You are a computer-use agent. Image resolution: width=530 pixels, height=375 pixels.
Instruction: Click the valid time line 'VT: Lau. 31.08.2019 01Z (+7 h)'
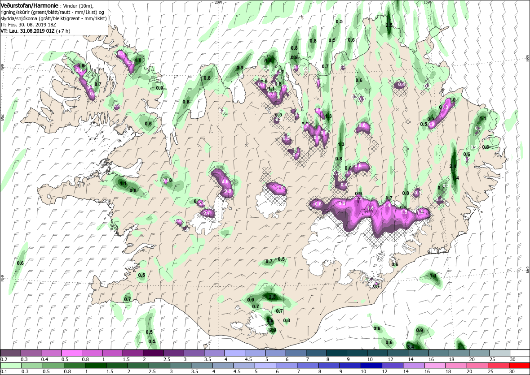(x=35, y=30)
